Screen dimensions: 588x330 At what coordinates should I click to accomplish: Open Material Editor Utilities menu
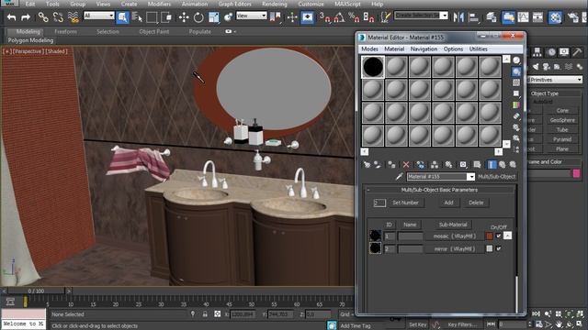click(478, 49)
